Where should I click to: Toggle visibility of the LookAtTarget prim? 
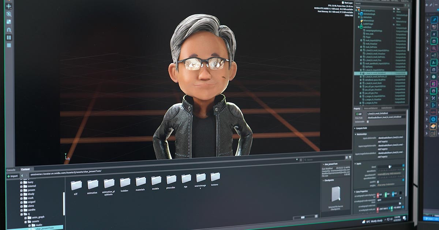pos(394,24)
